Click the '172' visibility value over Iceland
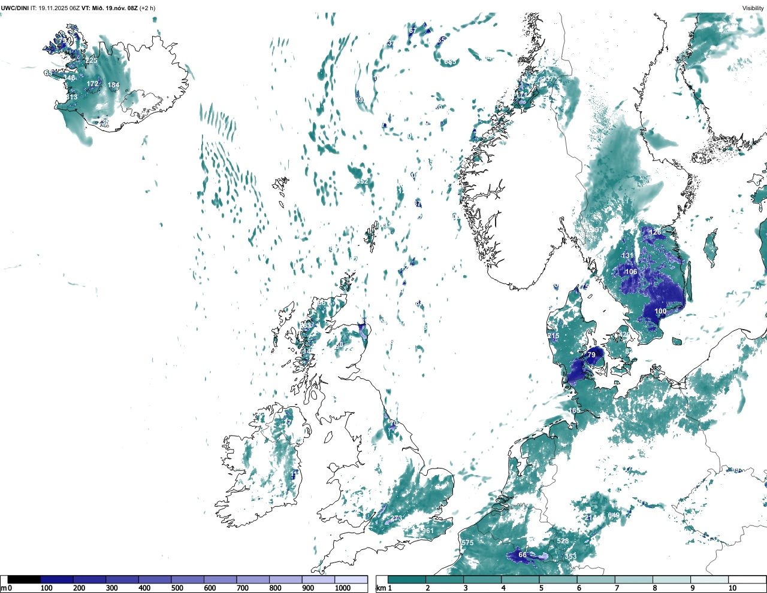This screenshot has width=767, height=593. point(92,84)
